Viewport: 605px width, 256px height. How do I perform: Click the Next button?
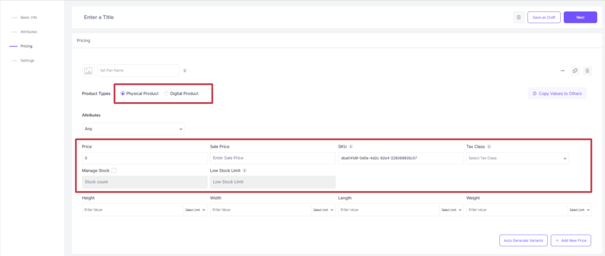(x=580, y=17)
